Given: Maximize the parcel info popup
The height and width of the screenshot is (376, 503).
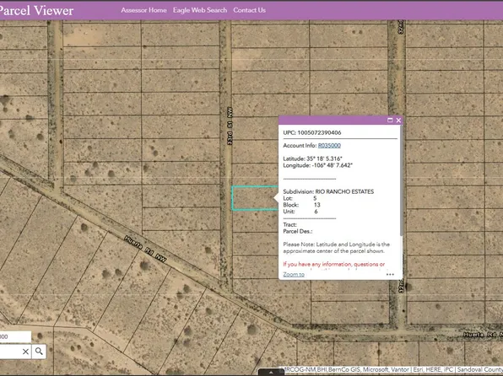Looking at the screenshot, I should [x=390, y=121].
